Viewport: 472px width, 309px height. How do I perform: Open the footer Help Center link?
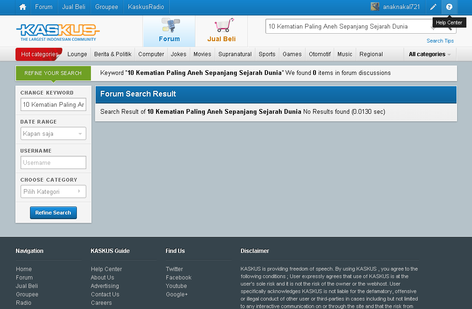[106, 269]
